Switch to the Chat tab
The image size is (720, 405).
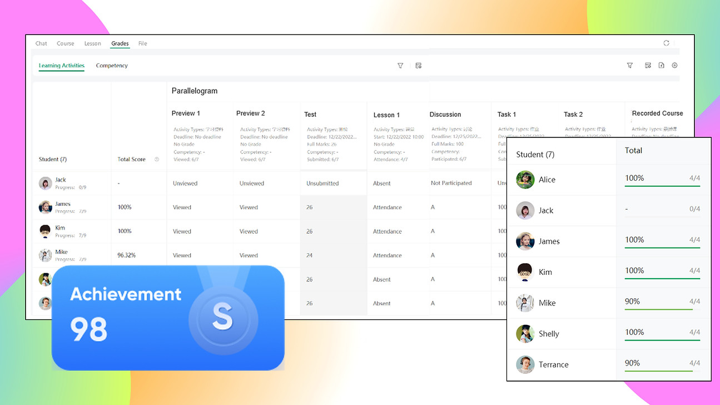coord(41,43)
